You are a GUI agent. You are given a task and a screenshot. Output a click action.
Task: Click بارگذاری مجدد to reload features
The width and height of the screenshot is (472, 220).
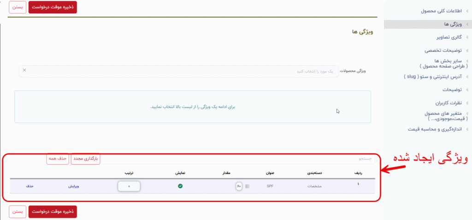point(85,159)
